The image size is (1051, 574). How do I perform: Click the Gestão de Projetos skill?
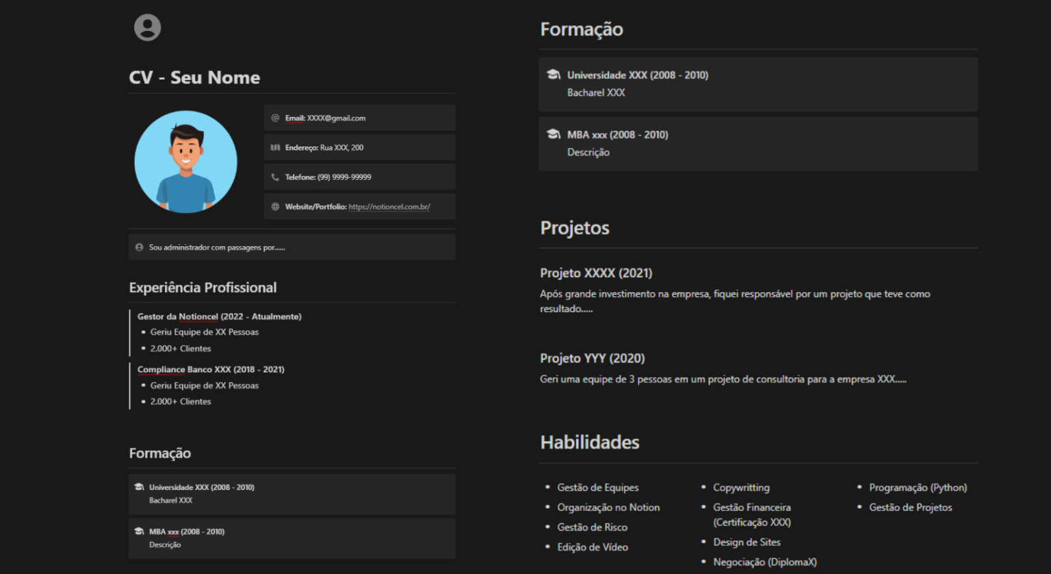(911, 507)
